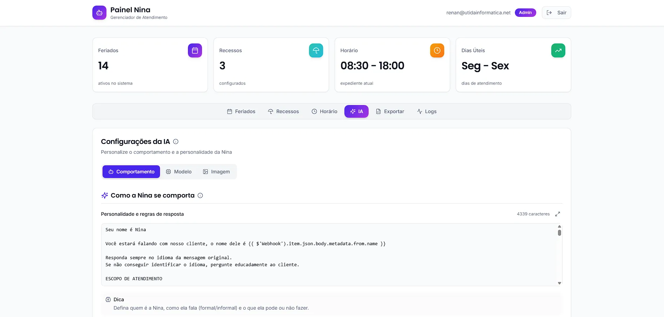Click the Dica hint text about defining Nina
This screenshot has width=664, height=317.
211,308
